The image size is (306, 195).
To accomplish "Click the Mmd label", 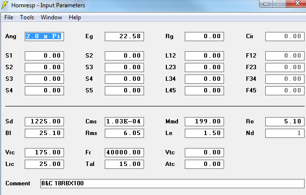I will point(172,121).
